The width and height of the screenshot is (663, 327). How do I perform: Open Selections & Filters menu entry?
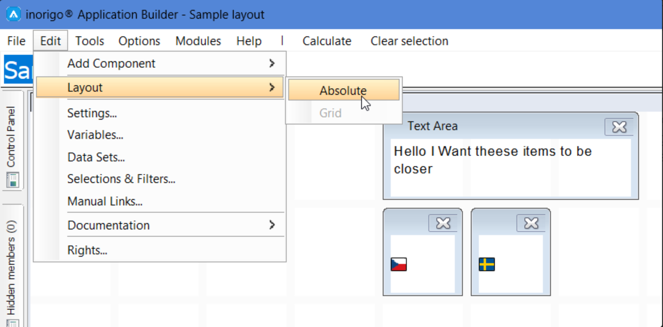click(121, 179)
